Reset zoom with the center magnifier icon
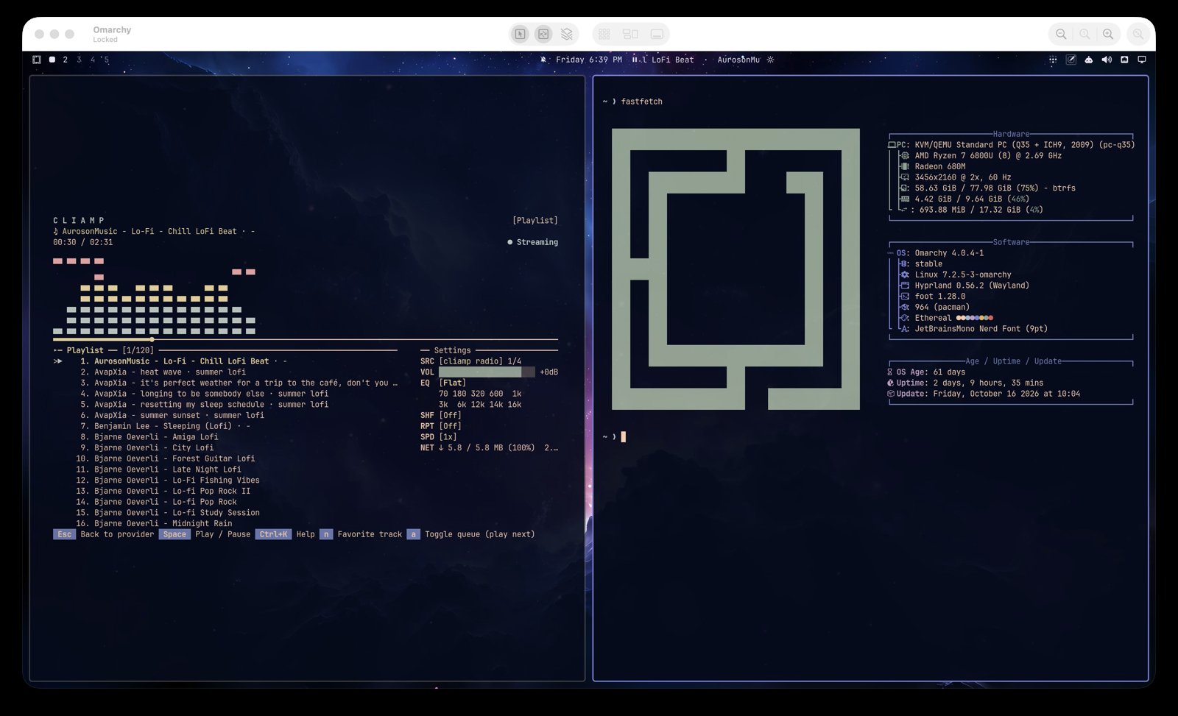This screenshot has width=1178, height=716. pyautogui.click(x=1084, y=34)
